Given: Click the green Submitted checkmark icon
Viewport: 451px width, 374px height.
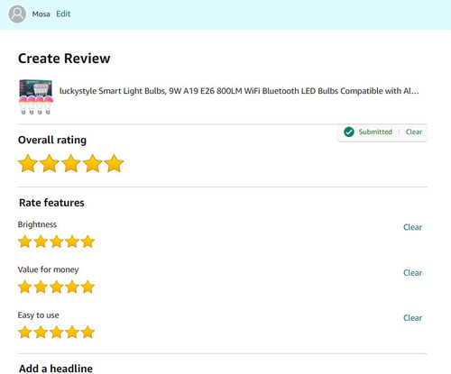Looking at the screenshot, I should tap(349, 132).
